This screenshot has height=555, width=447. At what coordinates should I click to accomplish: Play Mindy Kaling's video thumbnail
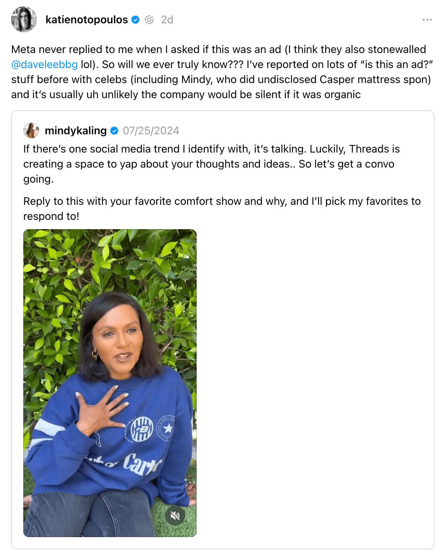pos(110,383)
